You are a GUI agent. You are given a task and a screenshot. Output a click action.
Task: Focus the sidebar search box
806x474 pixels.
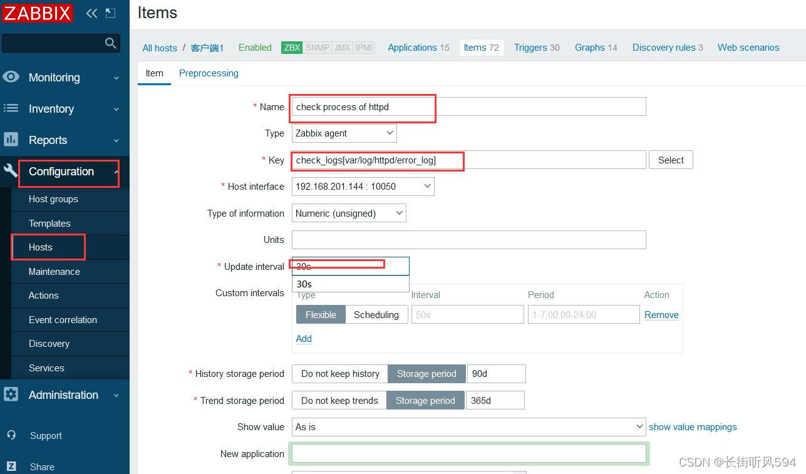click(61, 43)
